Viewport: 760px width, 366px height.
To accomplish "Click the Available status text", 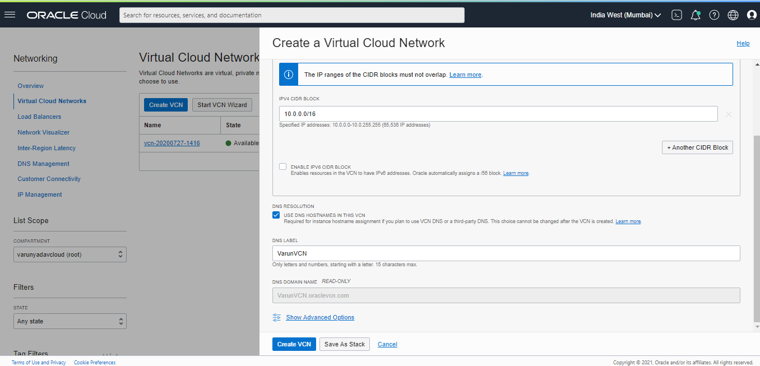I will [246, 143].
